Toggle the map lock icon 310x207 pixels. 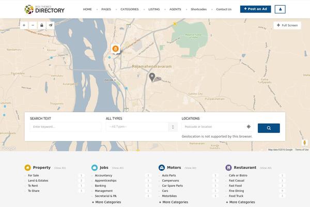click(x=42, y=25)
